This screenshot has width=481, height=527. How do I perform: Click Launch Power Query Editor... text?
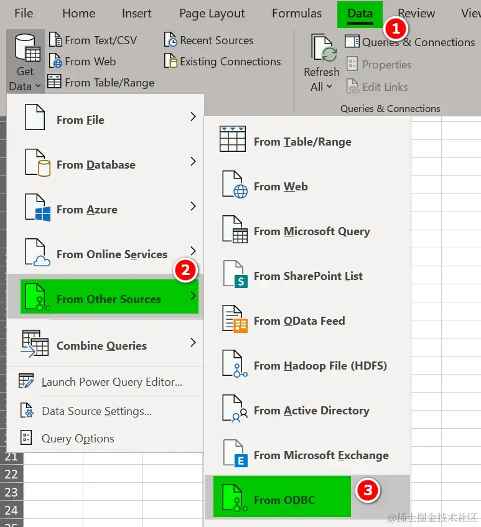[111, 382]
